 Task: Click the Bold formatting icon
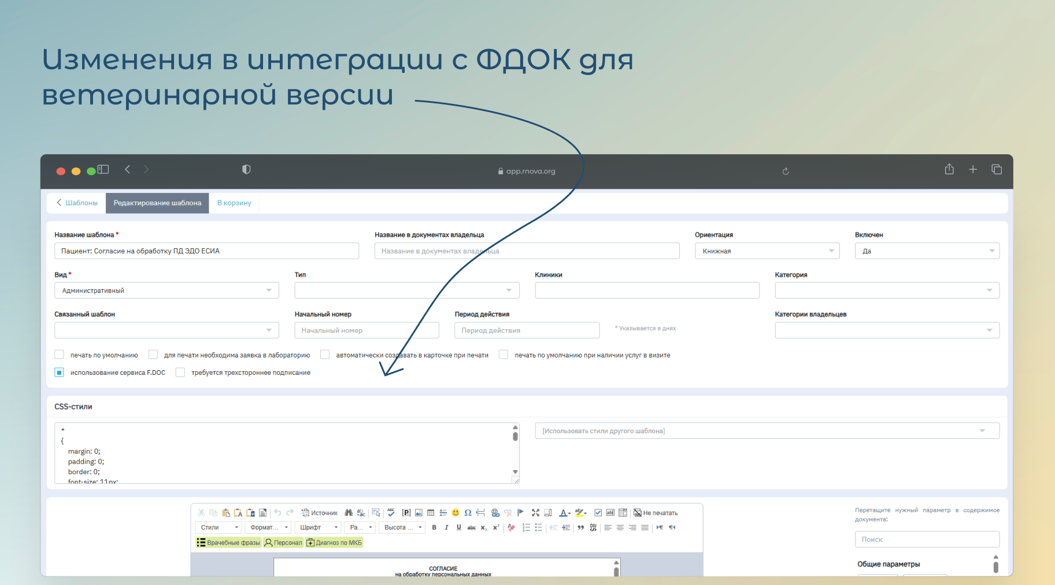point(434,527)
